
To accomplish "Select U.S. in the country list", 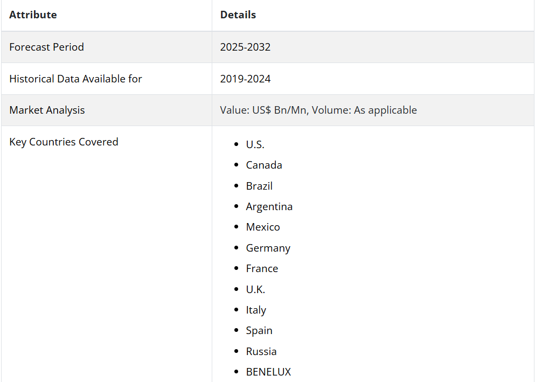I will pos(255,144).
